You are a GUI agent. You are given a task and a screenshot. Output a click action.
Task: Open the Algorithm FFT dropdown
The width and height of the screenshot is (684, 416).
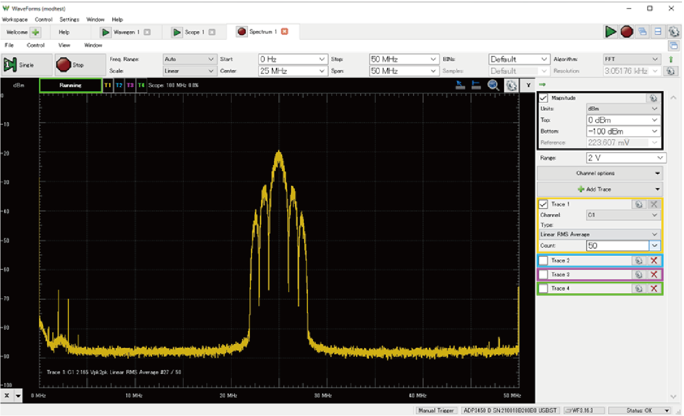[x=632, y=59]
